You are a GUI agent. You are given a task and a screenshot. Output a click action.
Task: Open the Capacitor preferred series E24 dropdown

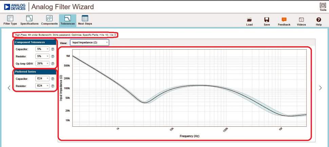pyautogui.click(x=42, y=79)
